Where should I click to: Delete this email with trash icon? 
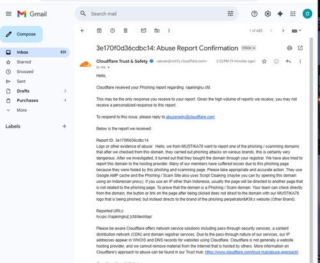pos(125,31)
